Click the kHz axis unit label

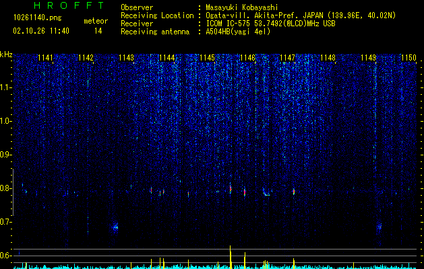(6, 54)
